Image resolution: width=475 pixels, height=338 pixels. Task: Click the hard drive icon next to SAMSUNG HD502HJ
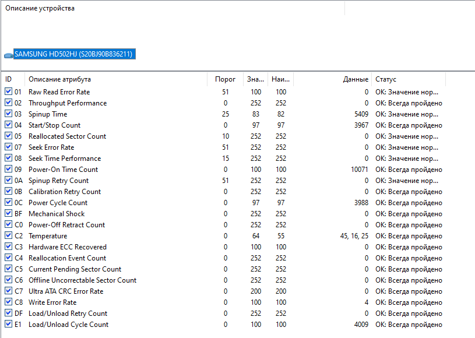point(8,55)
